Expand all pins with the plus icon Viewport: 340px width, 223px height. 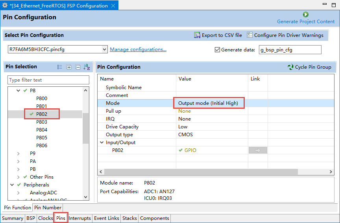pyautogui.click(x=69, y=67)
